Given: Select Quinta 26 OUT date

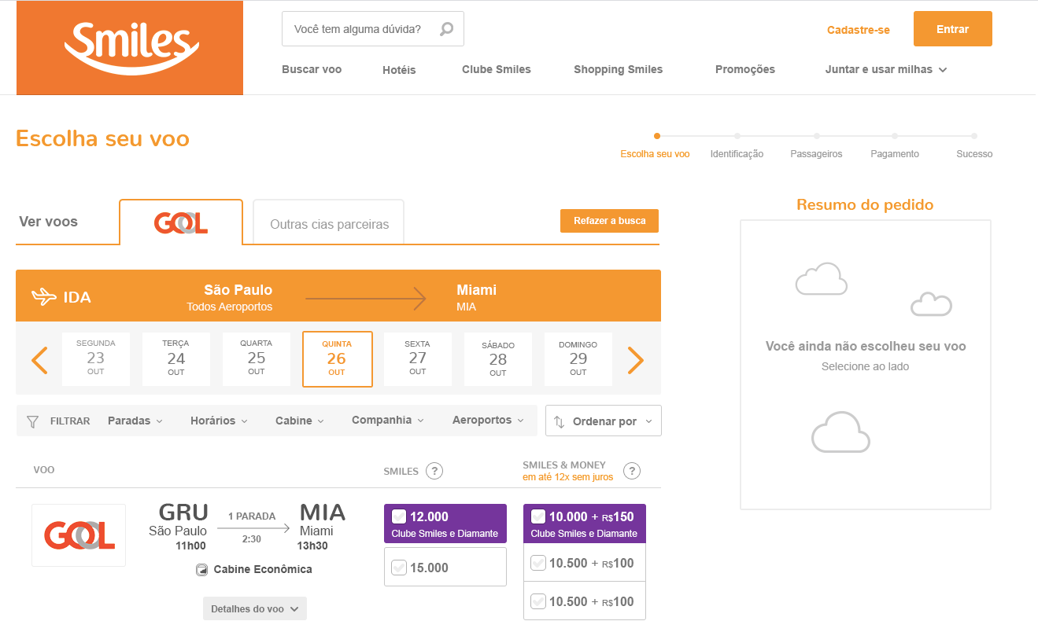Looking at the screenshot, I should (337, 359).
